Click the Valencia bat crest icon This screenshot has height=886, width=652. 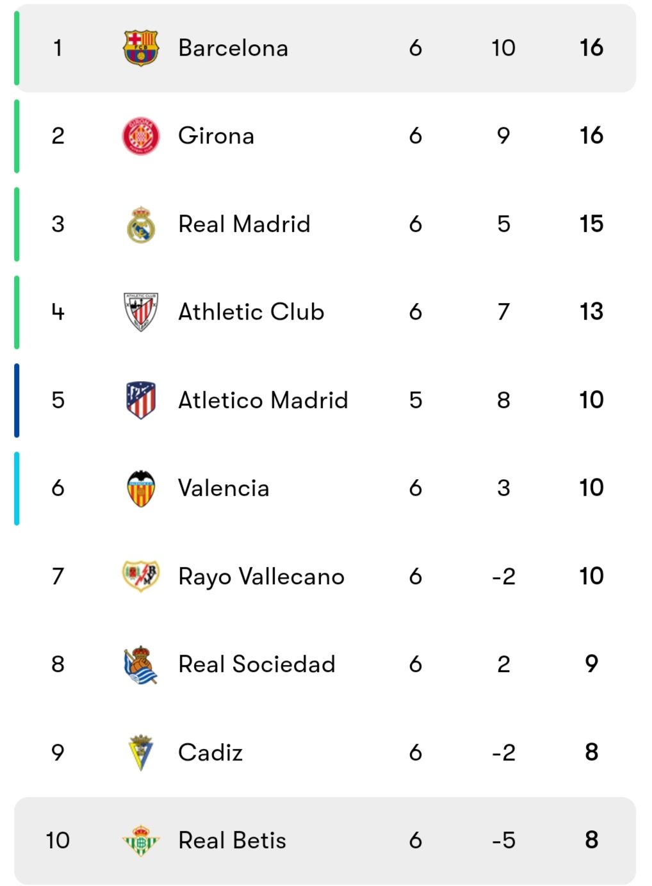[140, 488]
